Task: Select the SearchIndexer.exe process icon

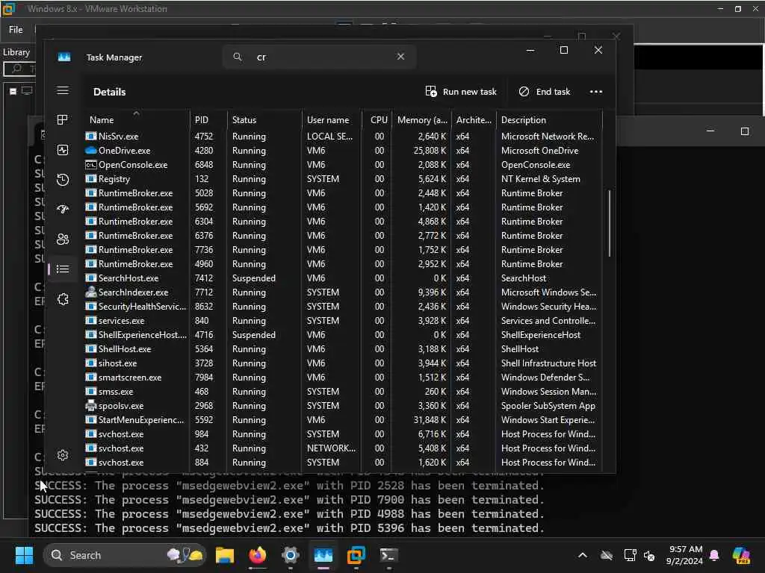Action: point(90,292)
